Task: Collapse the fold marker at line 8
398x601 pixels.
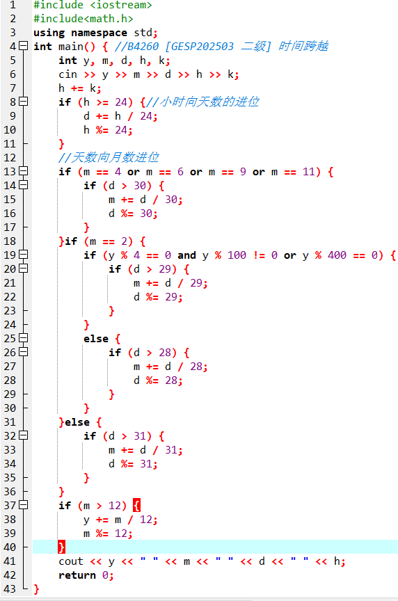Action: click(24, 102)
